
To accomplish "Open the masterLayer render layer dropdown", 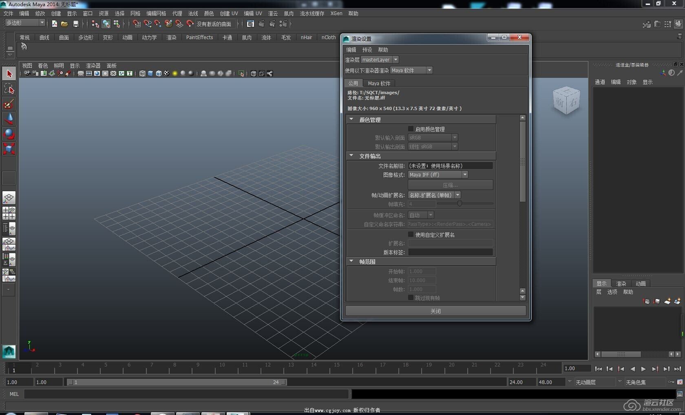I will pos(380,60).
